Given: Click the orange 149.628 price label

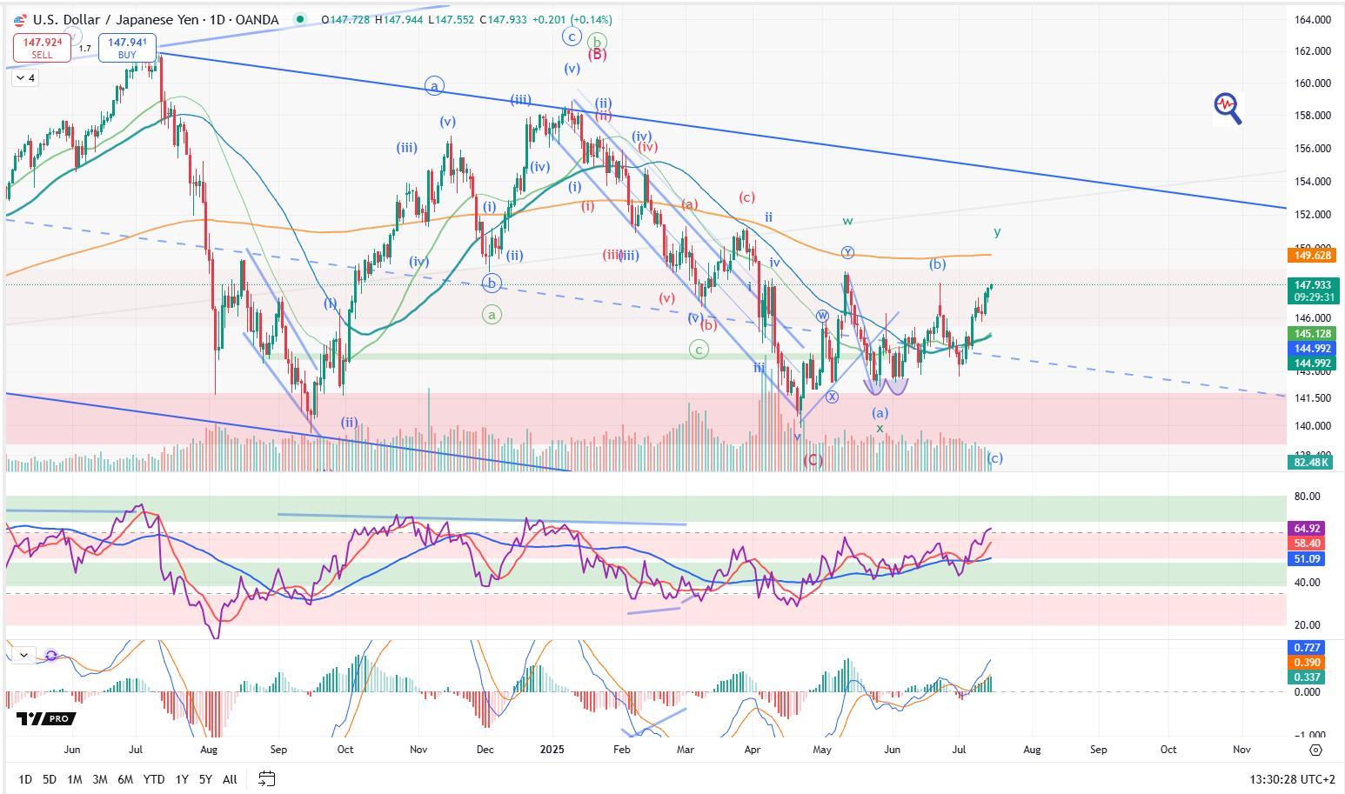Looking at the screenshot, I should tap(1314, 255).
